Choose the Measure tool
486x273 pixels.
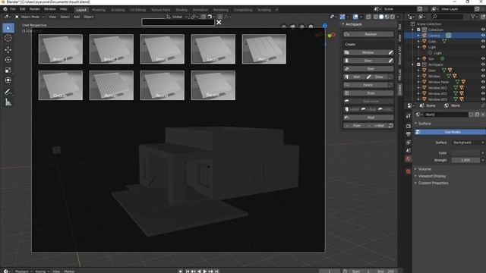coord(8,102)
